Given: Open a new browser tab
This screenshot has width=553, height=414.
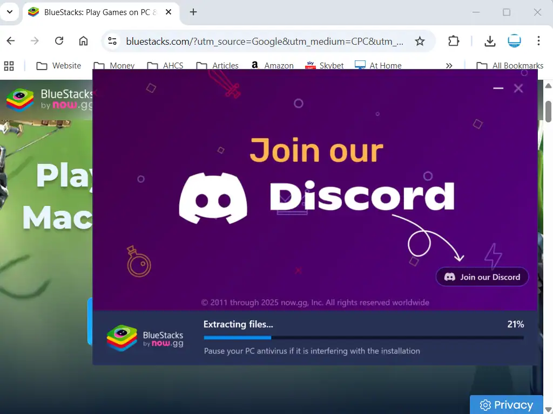Looking at the screenshot, I should click(x=193, y=12).
